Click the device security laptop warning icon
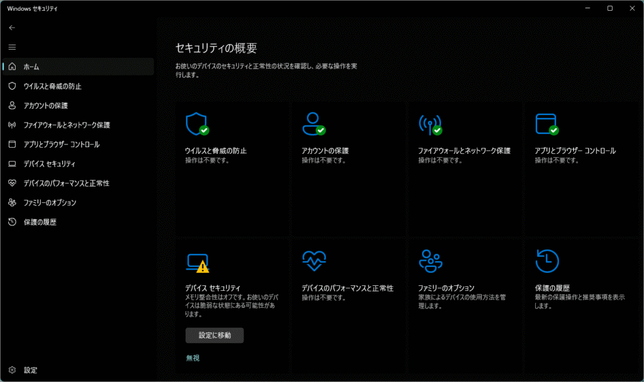 197,262
